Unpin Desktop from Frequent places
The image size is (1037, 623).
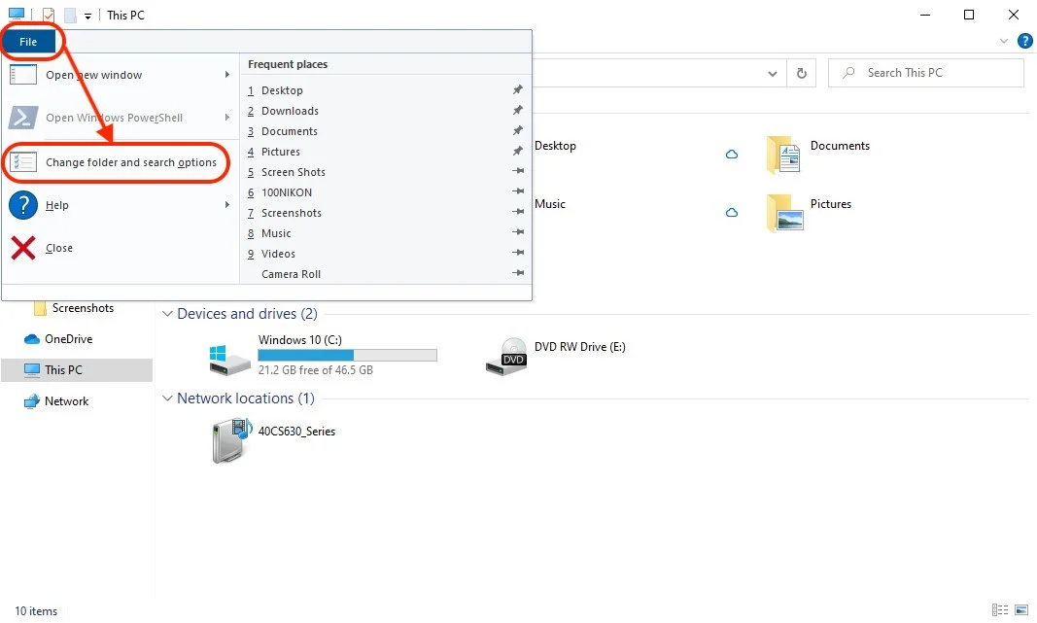(x=517, y=90)
